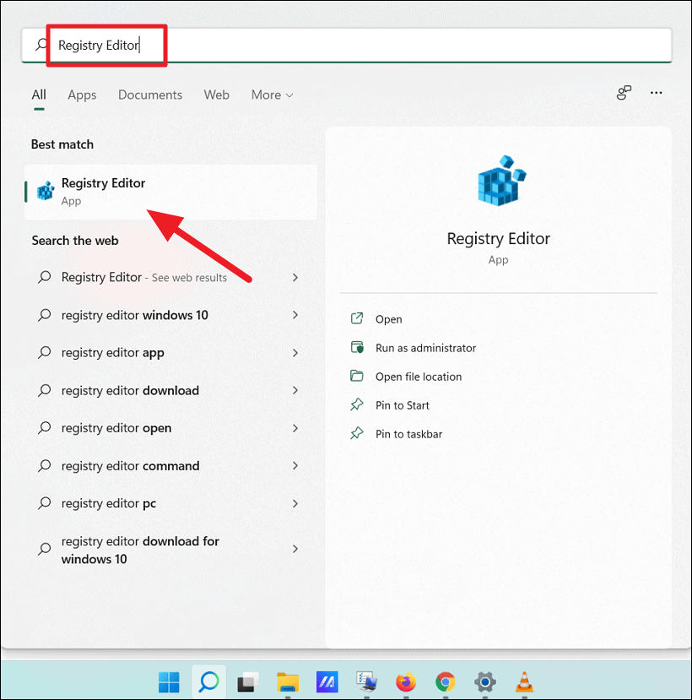Open the Windows Start button on taskbar
This screenshot has height=700, width=692.
[169, 682]
